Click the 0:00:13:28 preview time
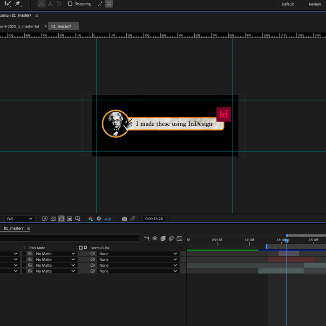 [x=154, y=219]
